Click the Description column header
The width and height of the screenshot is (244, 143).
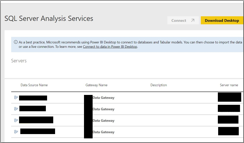pos(158,85)
